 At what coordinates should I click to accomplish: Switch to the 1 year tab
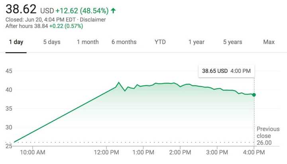click(x=197, y=42)
